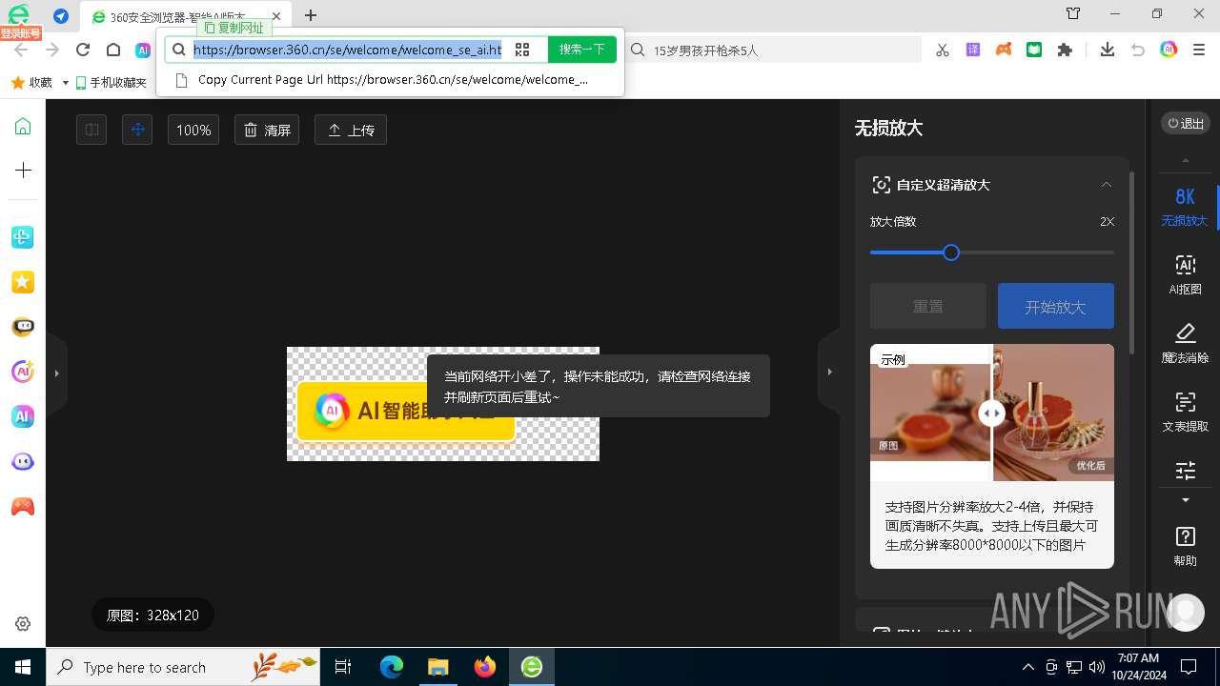Screen dimensions: 1220x686
Task: Select the AI抠图 cutout tool
Action: (1185, 274)
